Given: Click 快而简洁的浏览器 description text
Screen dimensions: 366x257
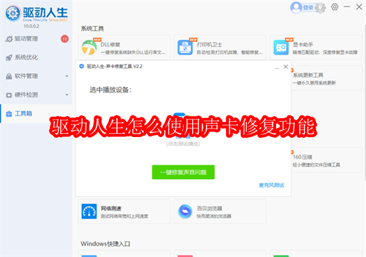Looking at the screenshot, I should 214,216.
